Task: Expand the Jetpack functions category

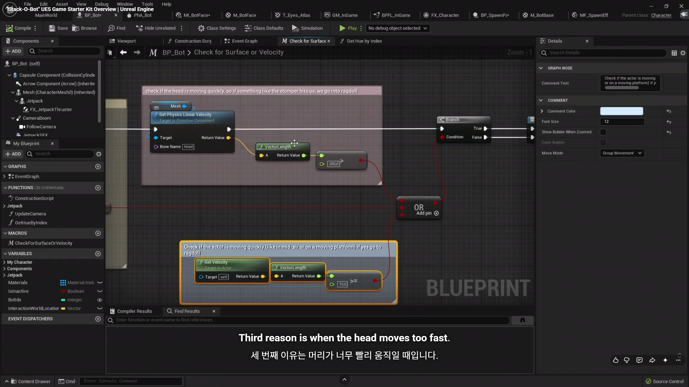Action: (x=4, y=206)
